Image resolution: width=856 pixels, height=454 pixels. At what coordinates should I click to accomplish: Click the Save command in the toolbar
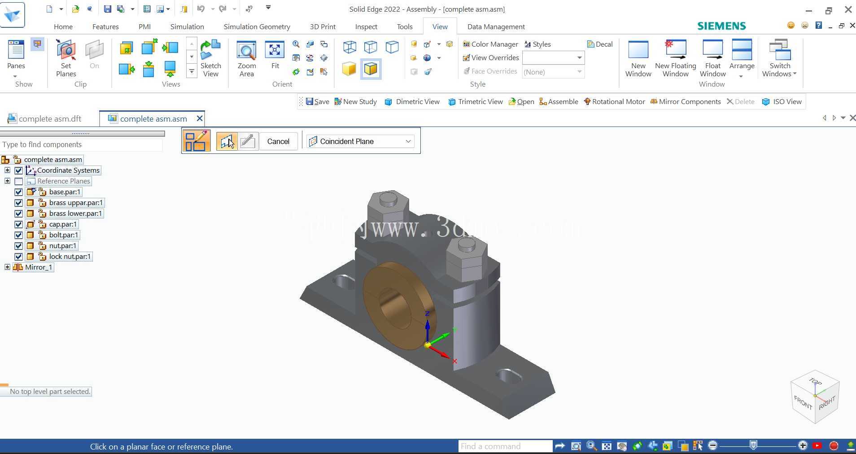[317, 101]
